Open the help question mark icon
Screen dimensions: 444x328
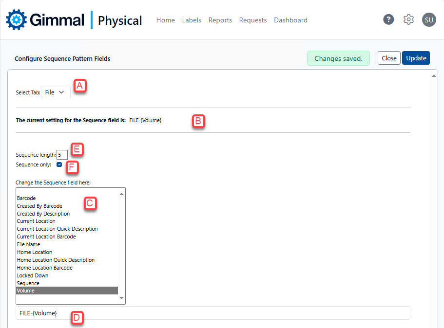[x=388, y=19]
